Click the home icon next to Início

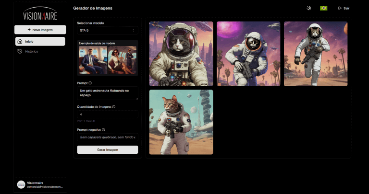[x=20, y=42]
